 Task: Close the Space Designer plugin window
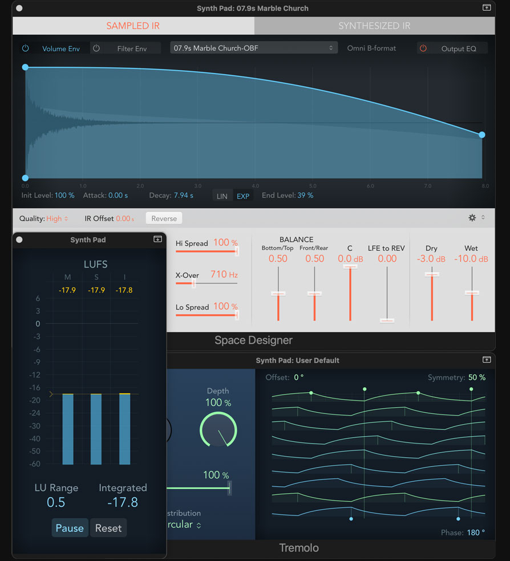19,8
